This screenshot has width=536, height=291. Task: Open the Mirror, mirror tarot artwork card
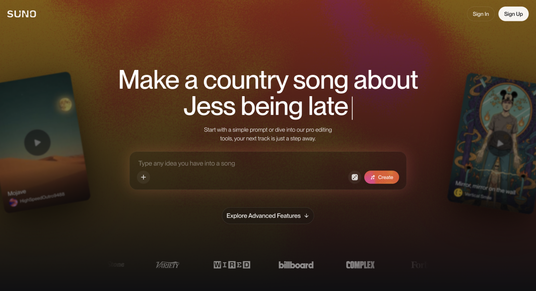coord(493,143)
